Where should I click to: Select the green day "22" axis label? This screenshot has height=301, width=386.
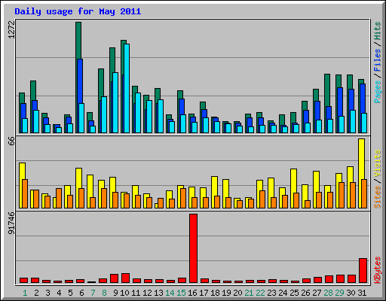pyautogui.click(x=260, y=293)
